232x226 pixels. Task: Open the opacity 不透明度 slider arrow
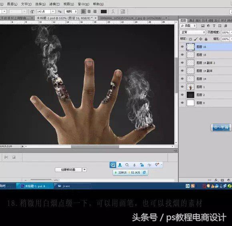(x=231, y=32)
